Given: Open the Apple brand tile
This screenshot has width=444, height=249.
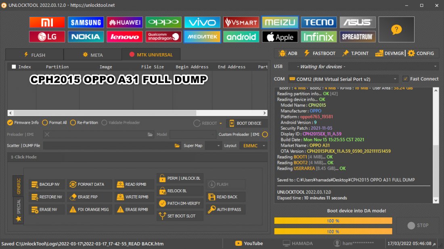Looking at the screenshot, I should [280, 37].
